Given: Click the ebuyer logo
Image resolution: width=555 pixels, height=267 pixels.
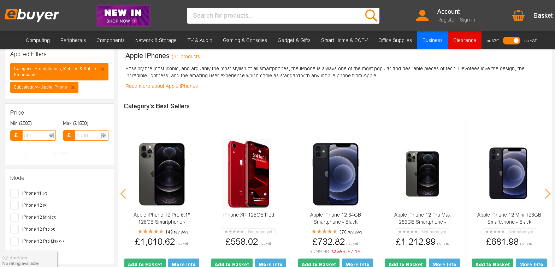Looking at the screenshot, I should pos(32,15).
